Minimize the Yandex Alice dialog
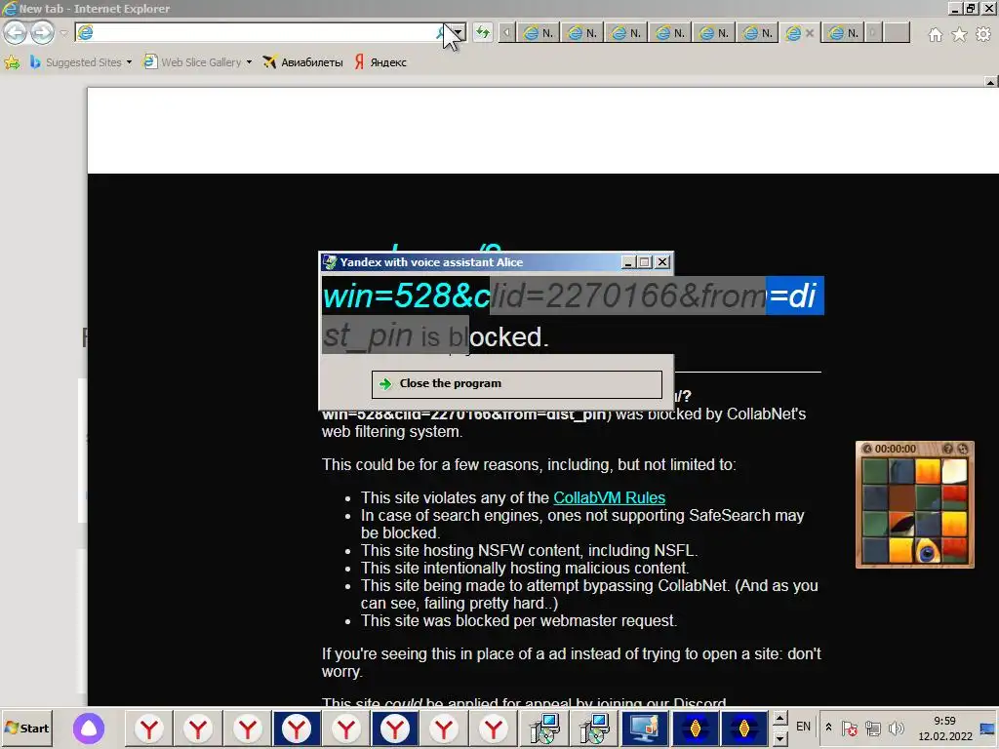 [628, 261]
